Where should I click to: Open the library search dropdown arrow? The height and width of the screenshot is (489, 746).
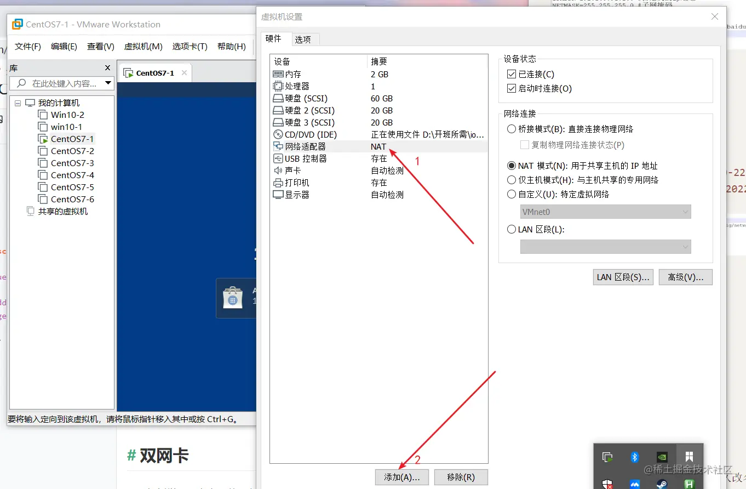(108, 83)
